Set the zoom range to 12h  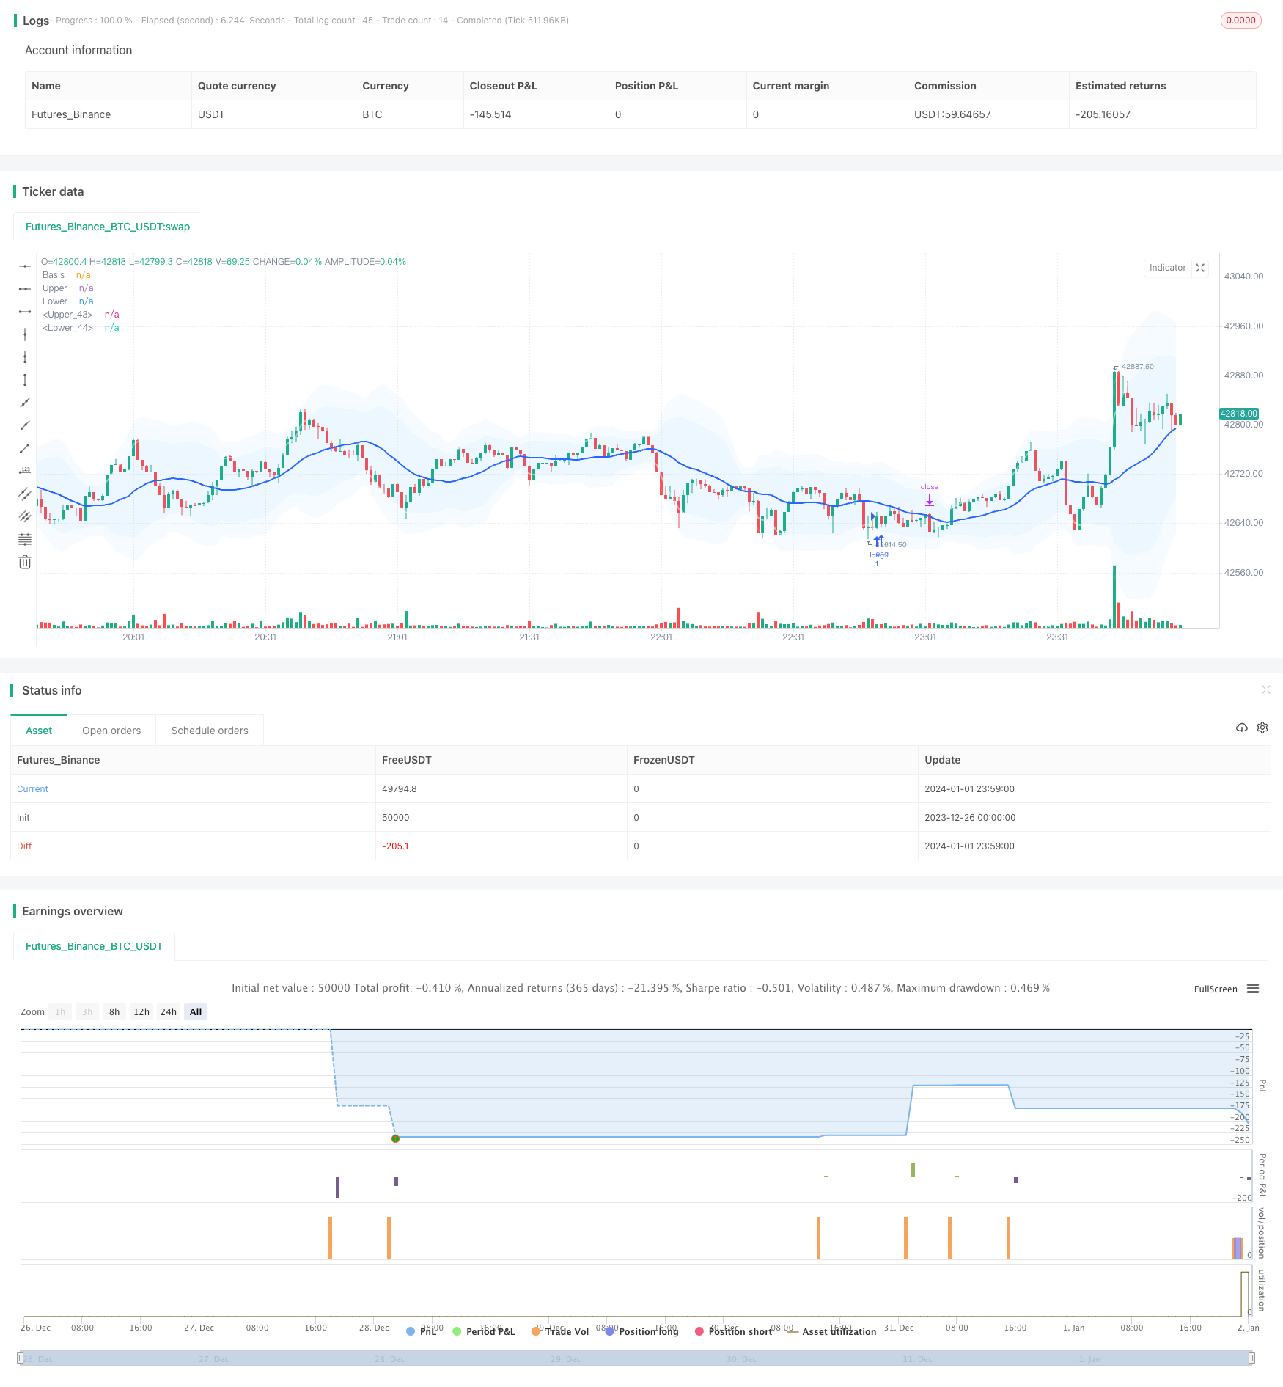(141, 1011)
